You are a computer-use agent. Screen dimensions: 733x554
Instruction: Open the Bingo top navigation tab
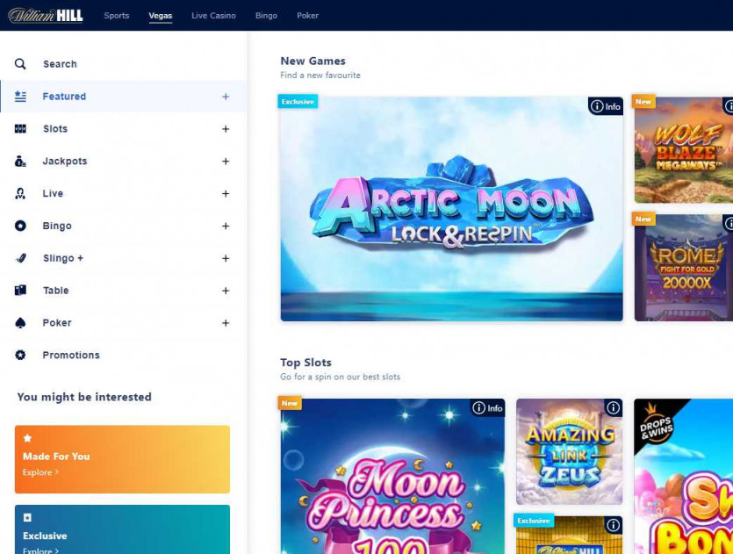click(x=267, y=16)
